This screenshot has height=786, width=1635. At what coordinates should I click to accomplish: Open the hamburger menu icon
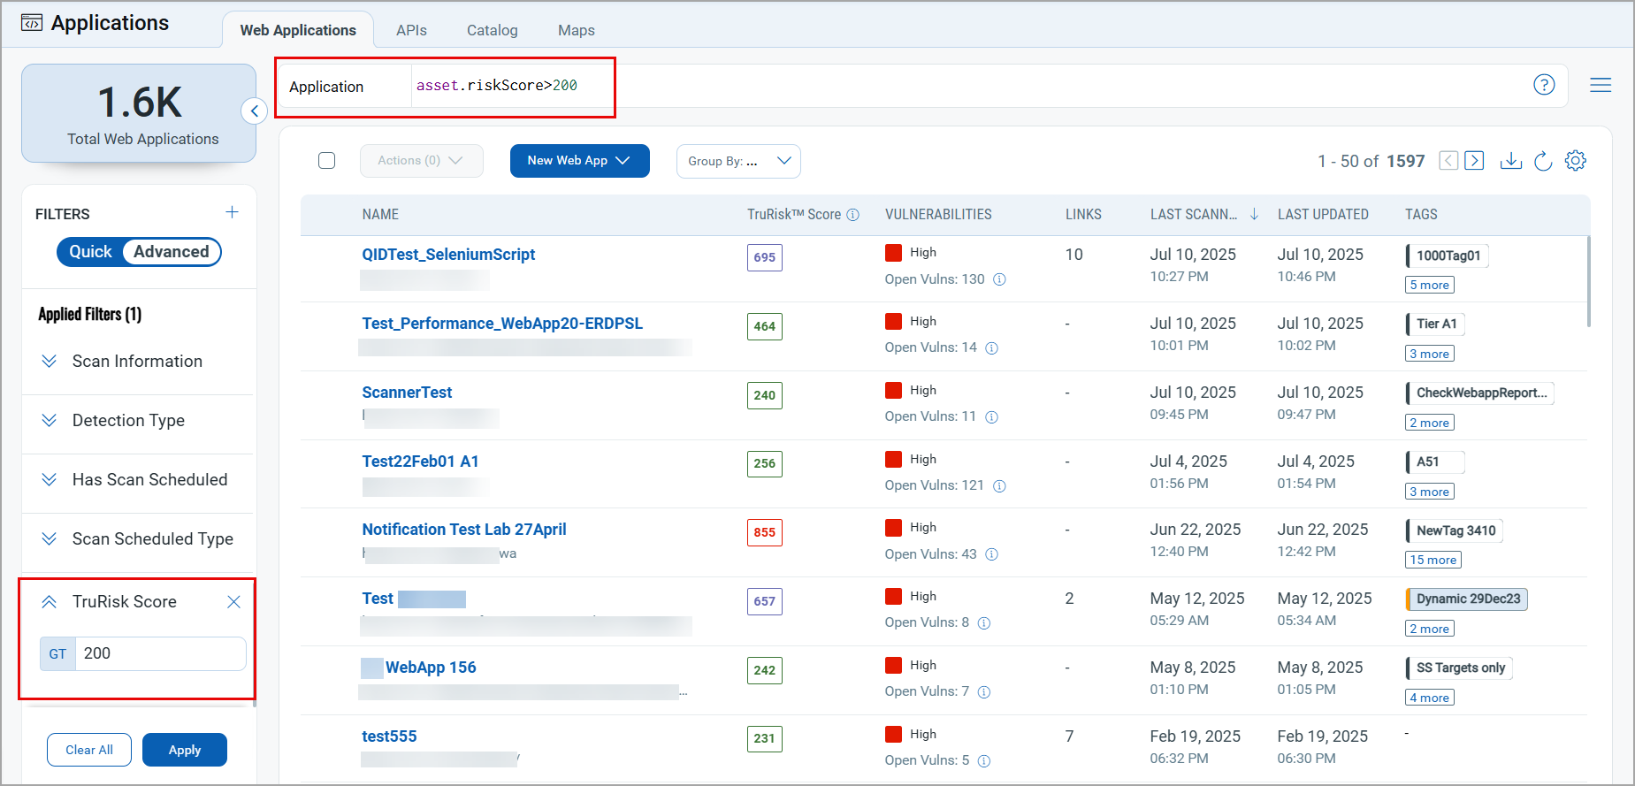[x=1600, y=85]
